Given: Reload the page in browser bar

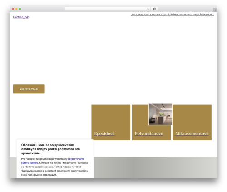Looking at the screenshot, I should pos(148,9).
